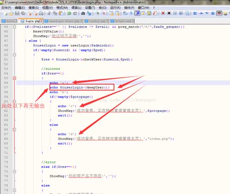The image size is (230, 194).
Task: Redo edit with the Redo arrow
Action: [75, 13]
